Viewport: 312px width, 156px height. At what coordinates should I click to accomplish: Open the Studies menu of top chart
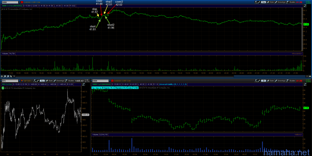291,2
